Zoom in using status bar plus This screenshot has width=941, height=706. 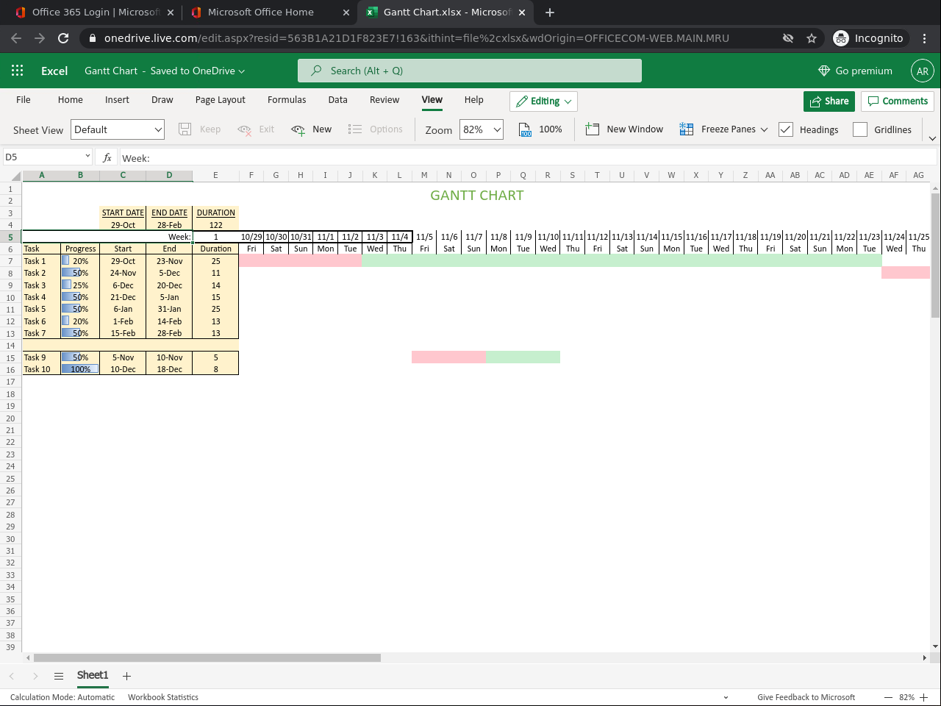click(924, 697)
